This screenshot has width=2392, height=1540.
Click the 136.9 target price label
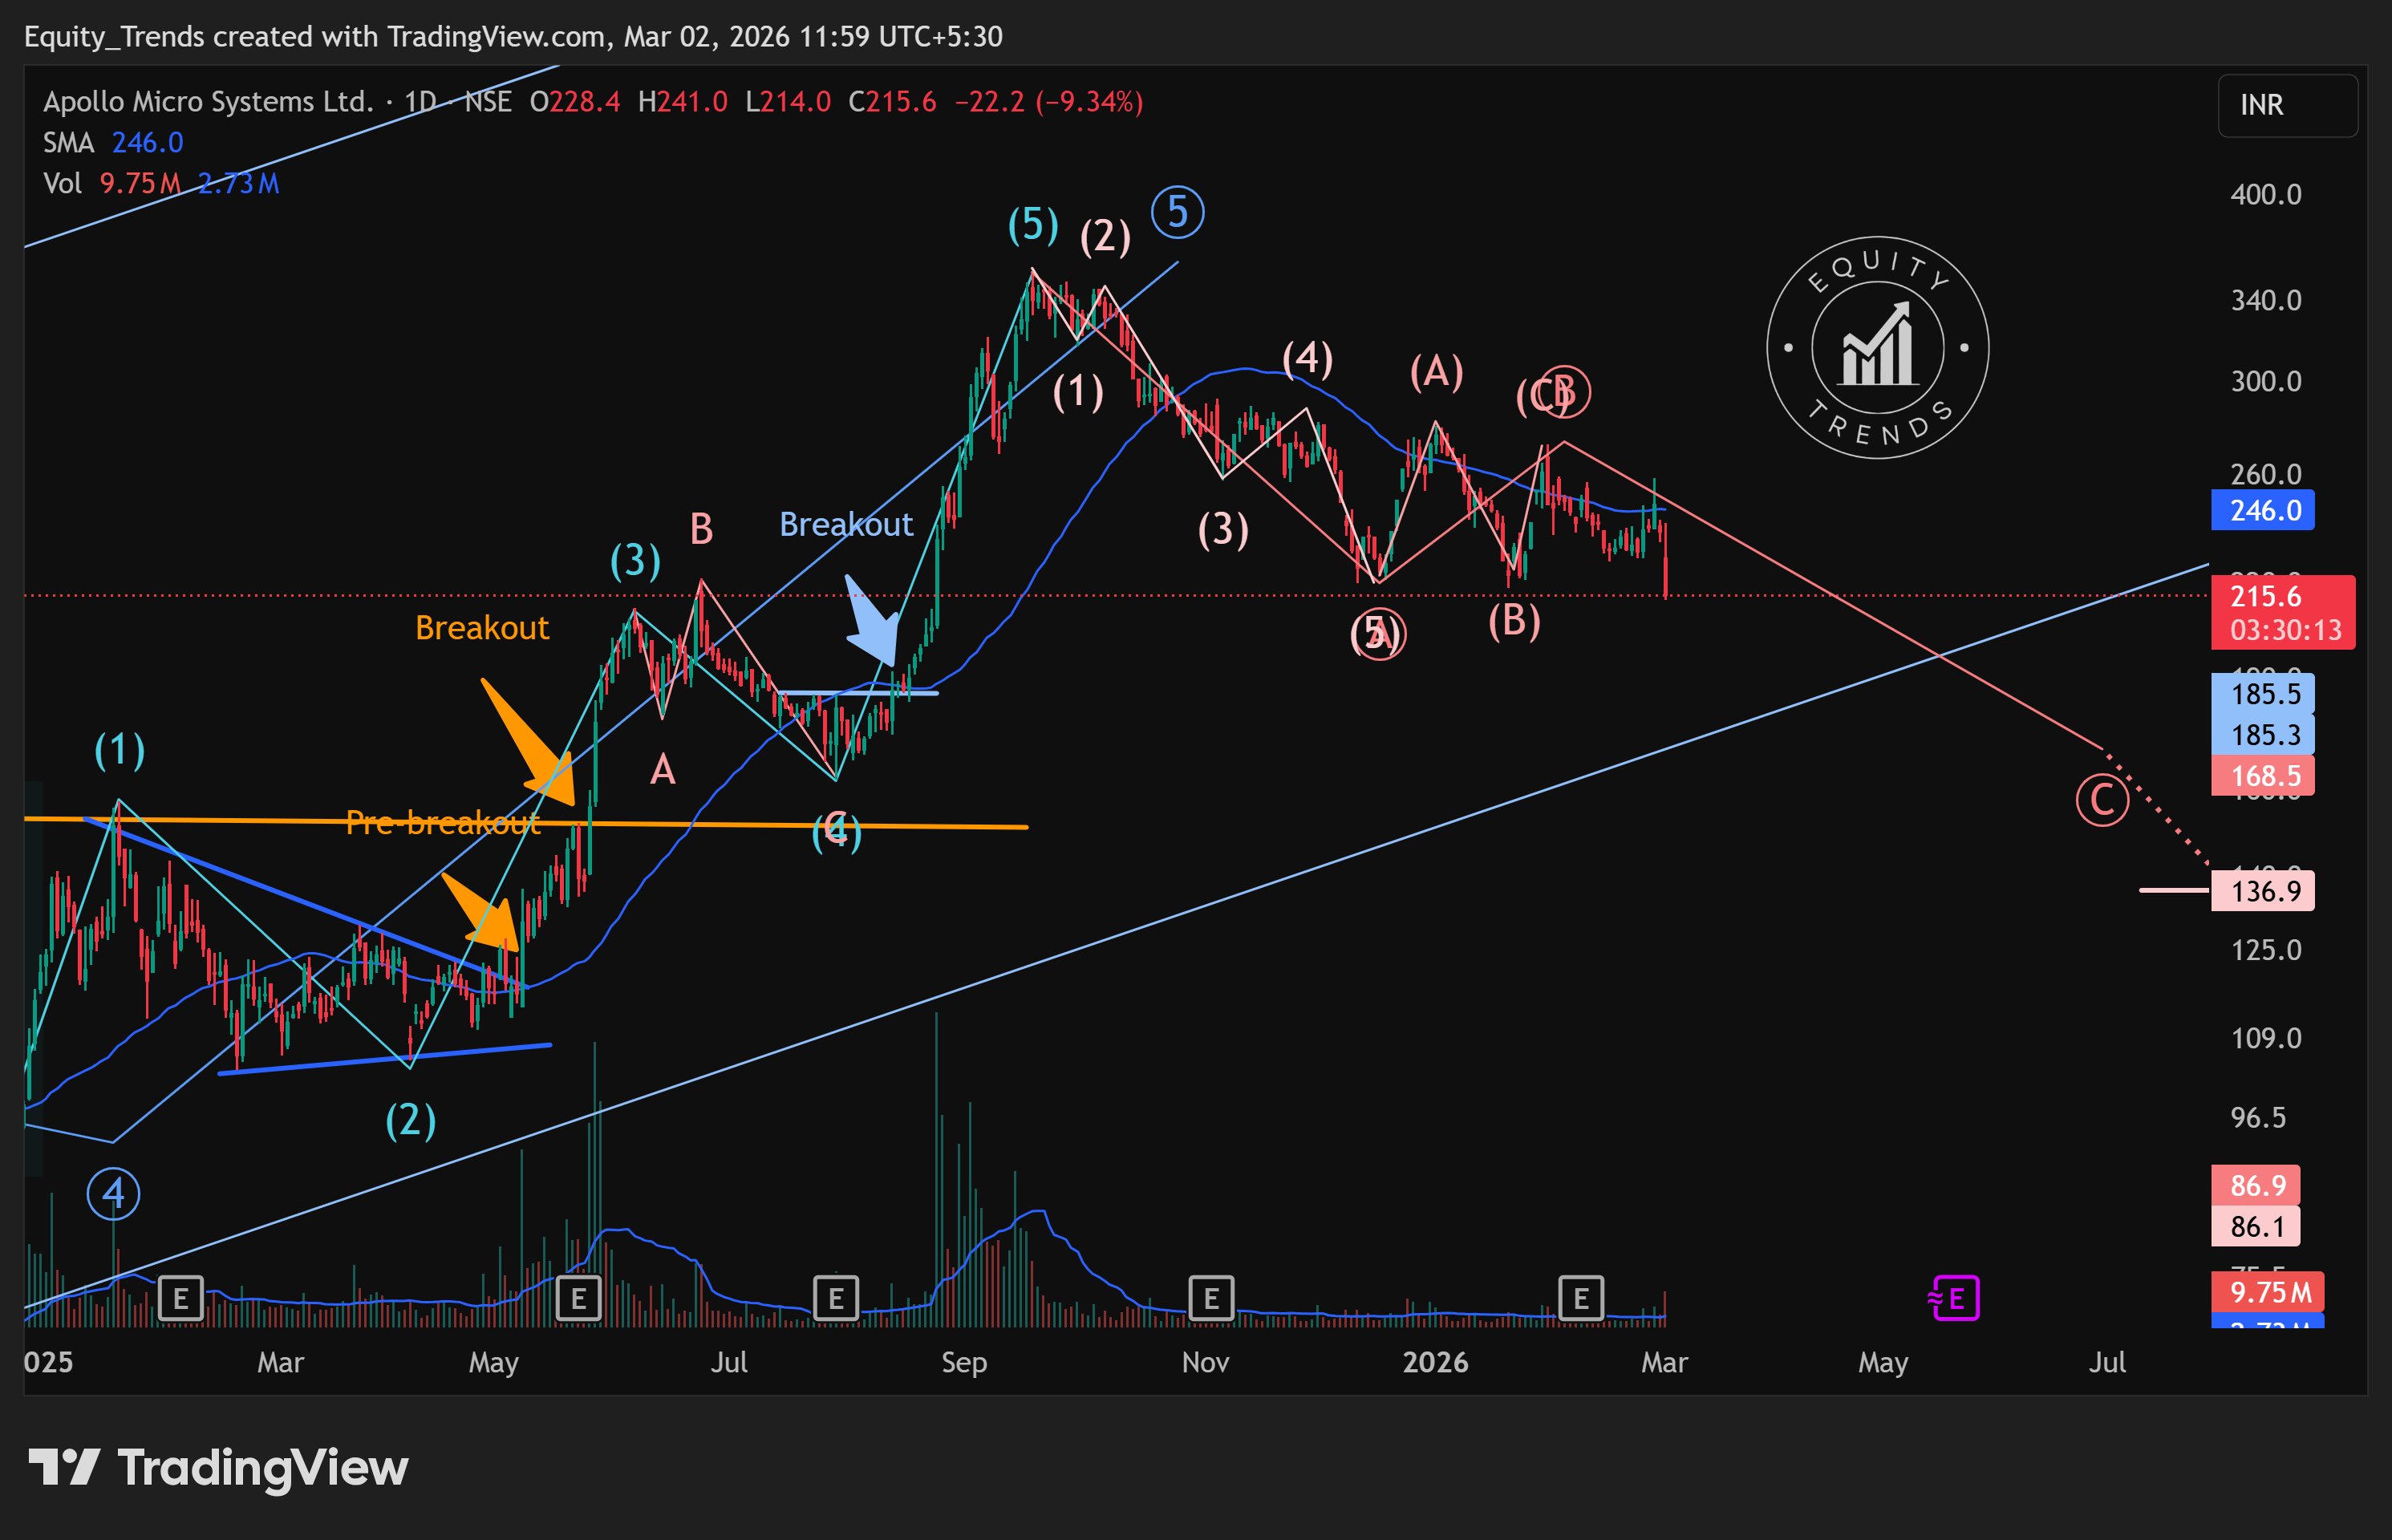[2262, 890]
